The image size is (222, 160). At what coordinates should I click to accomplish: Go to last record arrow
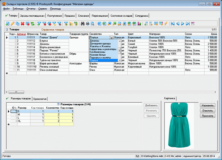coord(188,24)
